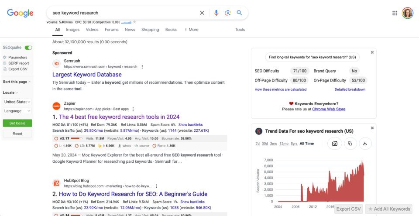Open the HubSpot result three-dot menu
This screenshot has width=419, height=216.
click(157, 186)
